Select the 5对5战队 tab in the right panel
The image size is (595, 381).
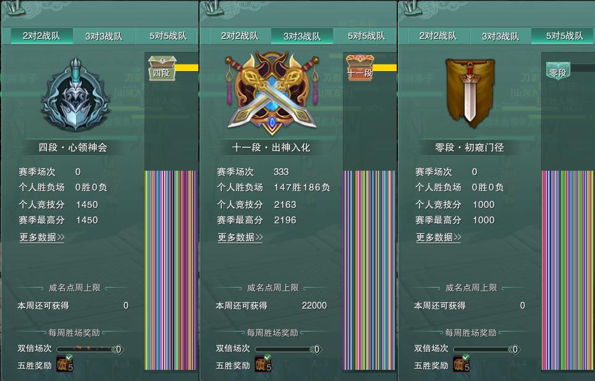tap(563, 36)
